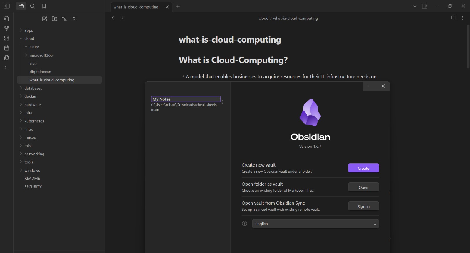The height and width of the screenshot is (253, 470).
Task: Open today's daily note calendar icon
Action: 6,48
